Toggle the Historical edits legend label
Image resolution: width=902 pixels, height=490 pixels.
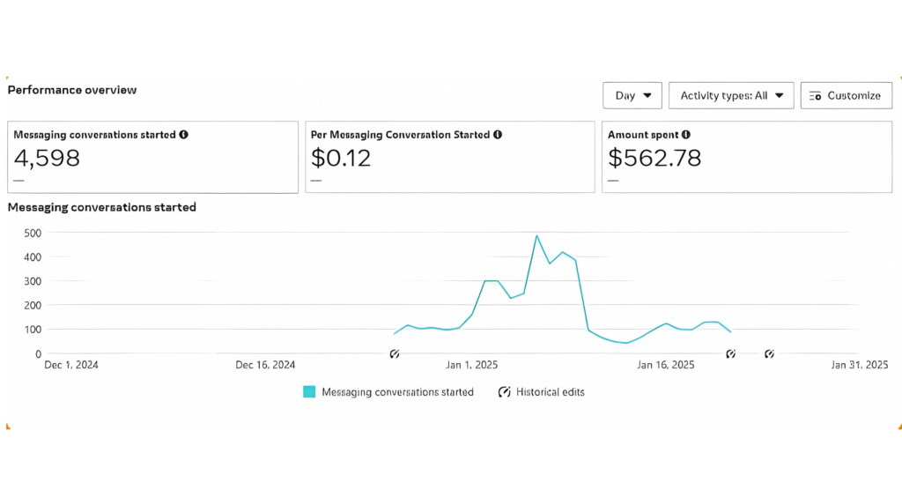[x=550, y=392]
